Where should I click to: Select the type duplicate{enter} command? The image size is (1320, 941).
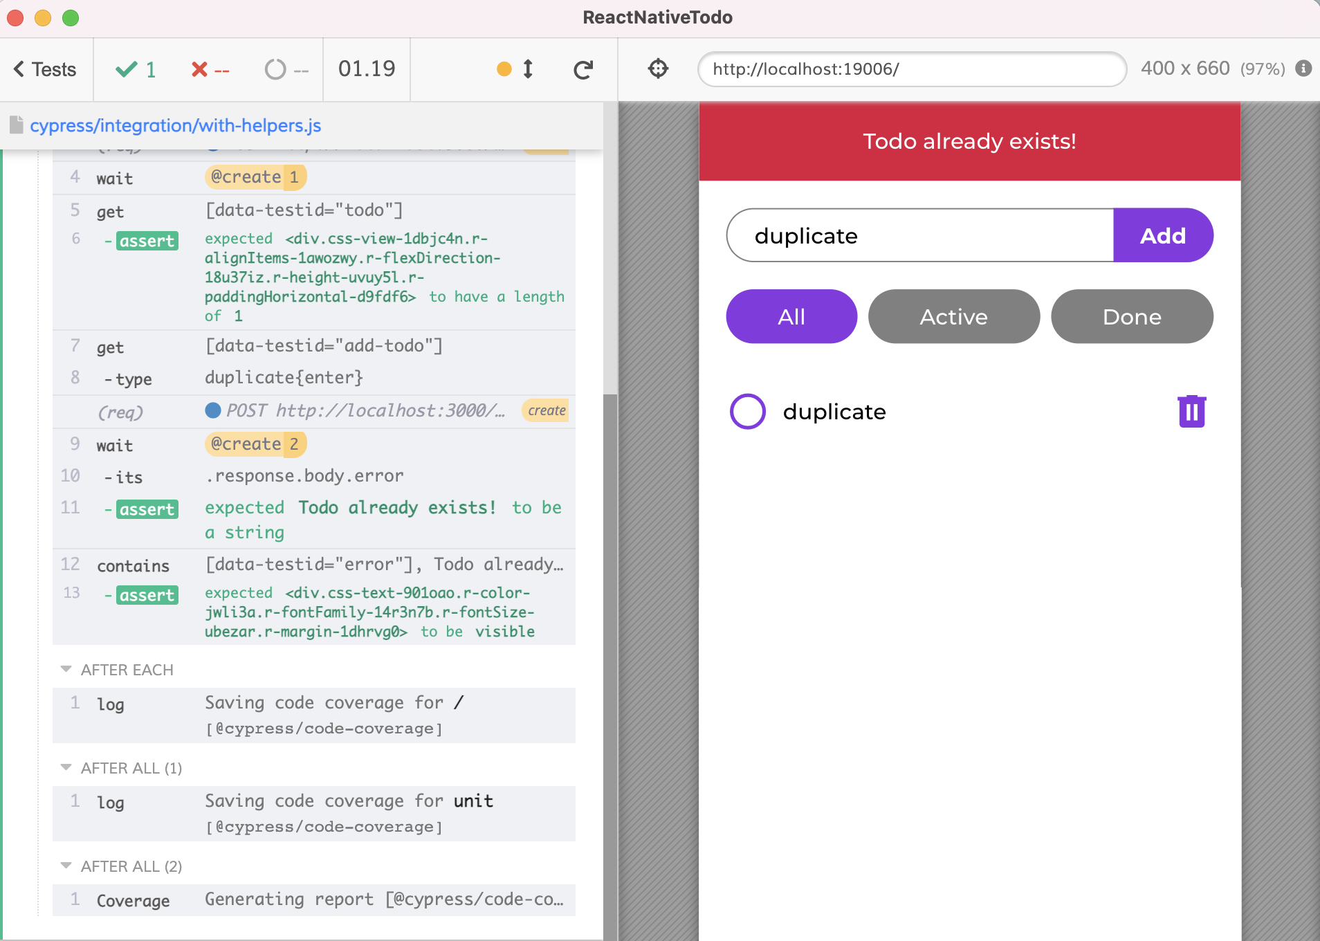tap(314, 378)
